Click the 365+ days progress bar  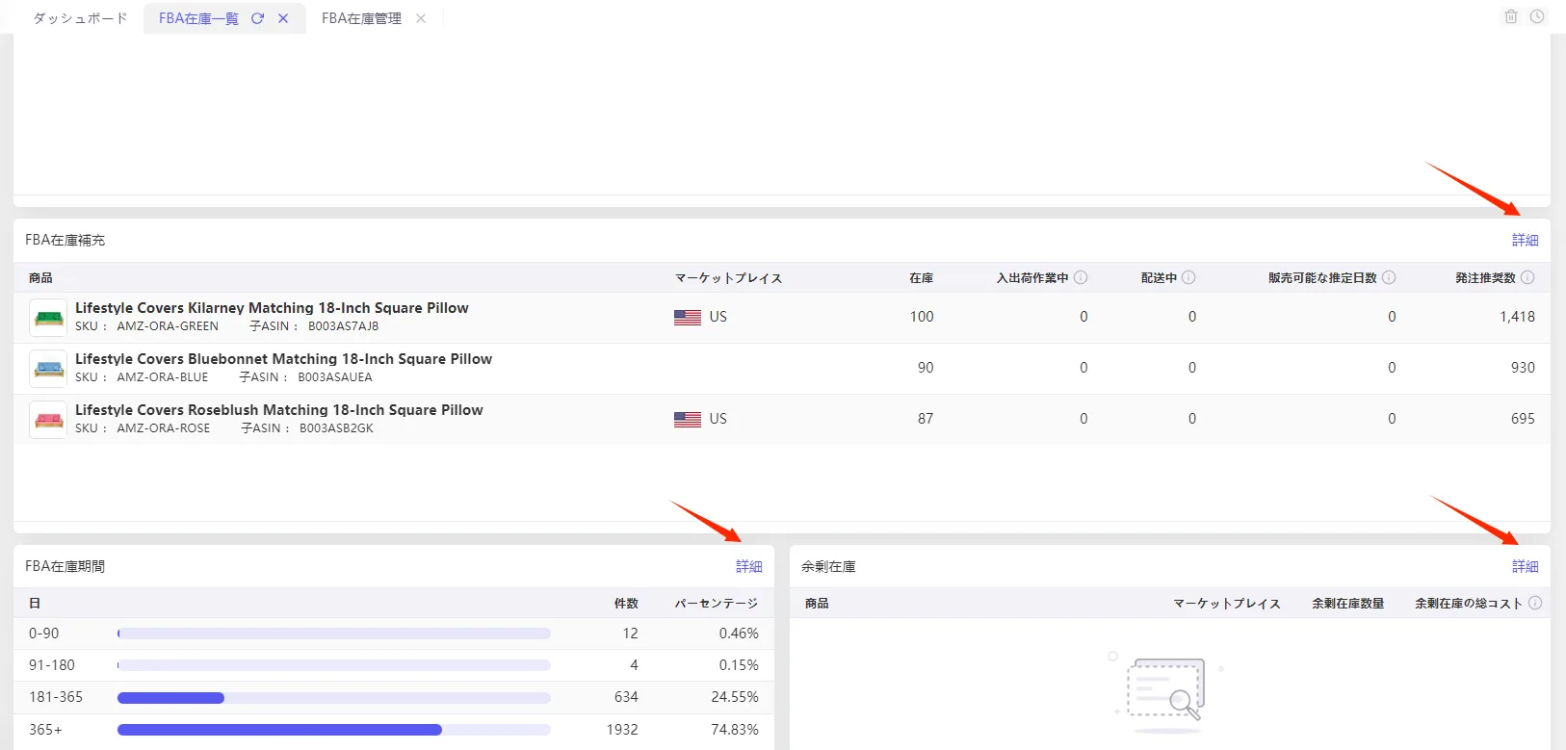point(334,730)
